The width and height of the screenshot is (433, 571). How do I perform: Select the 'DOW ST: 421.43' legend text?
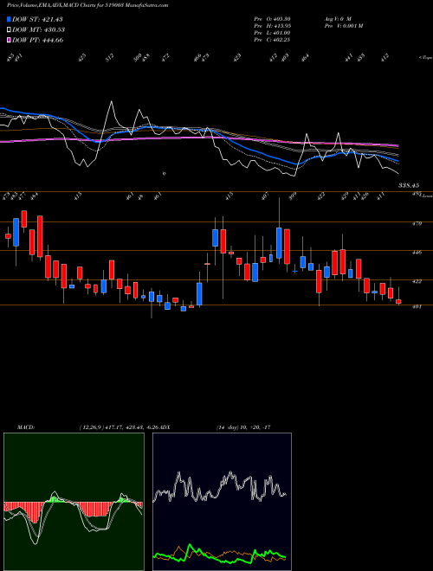(x=38, y=19)
